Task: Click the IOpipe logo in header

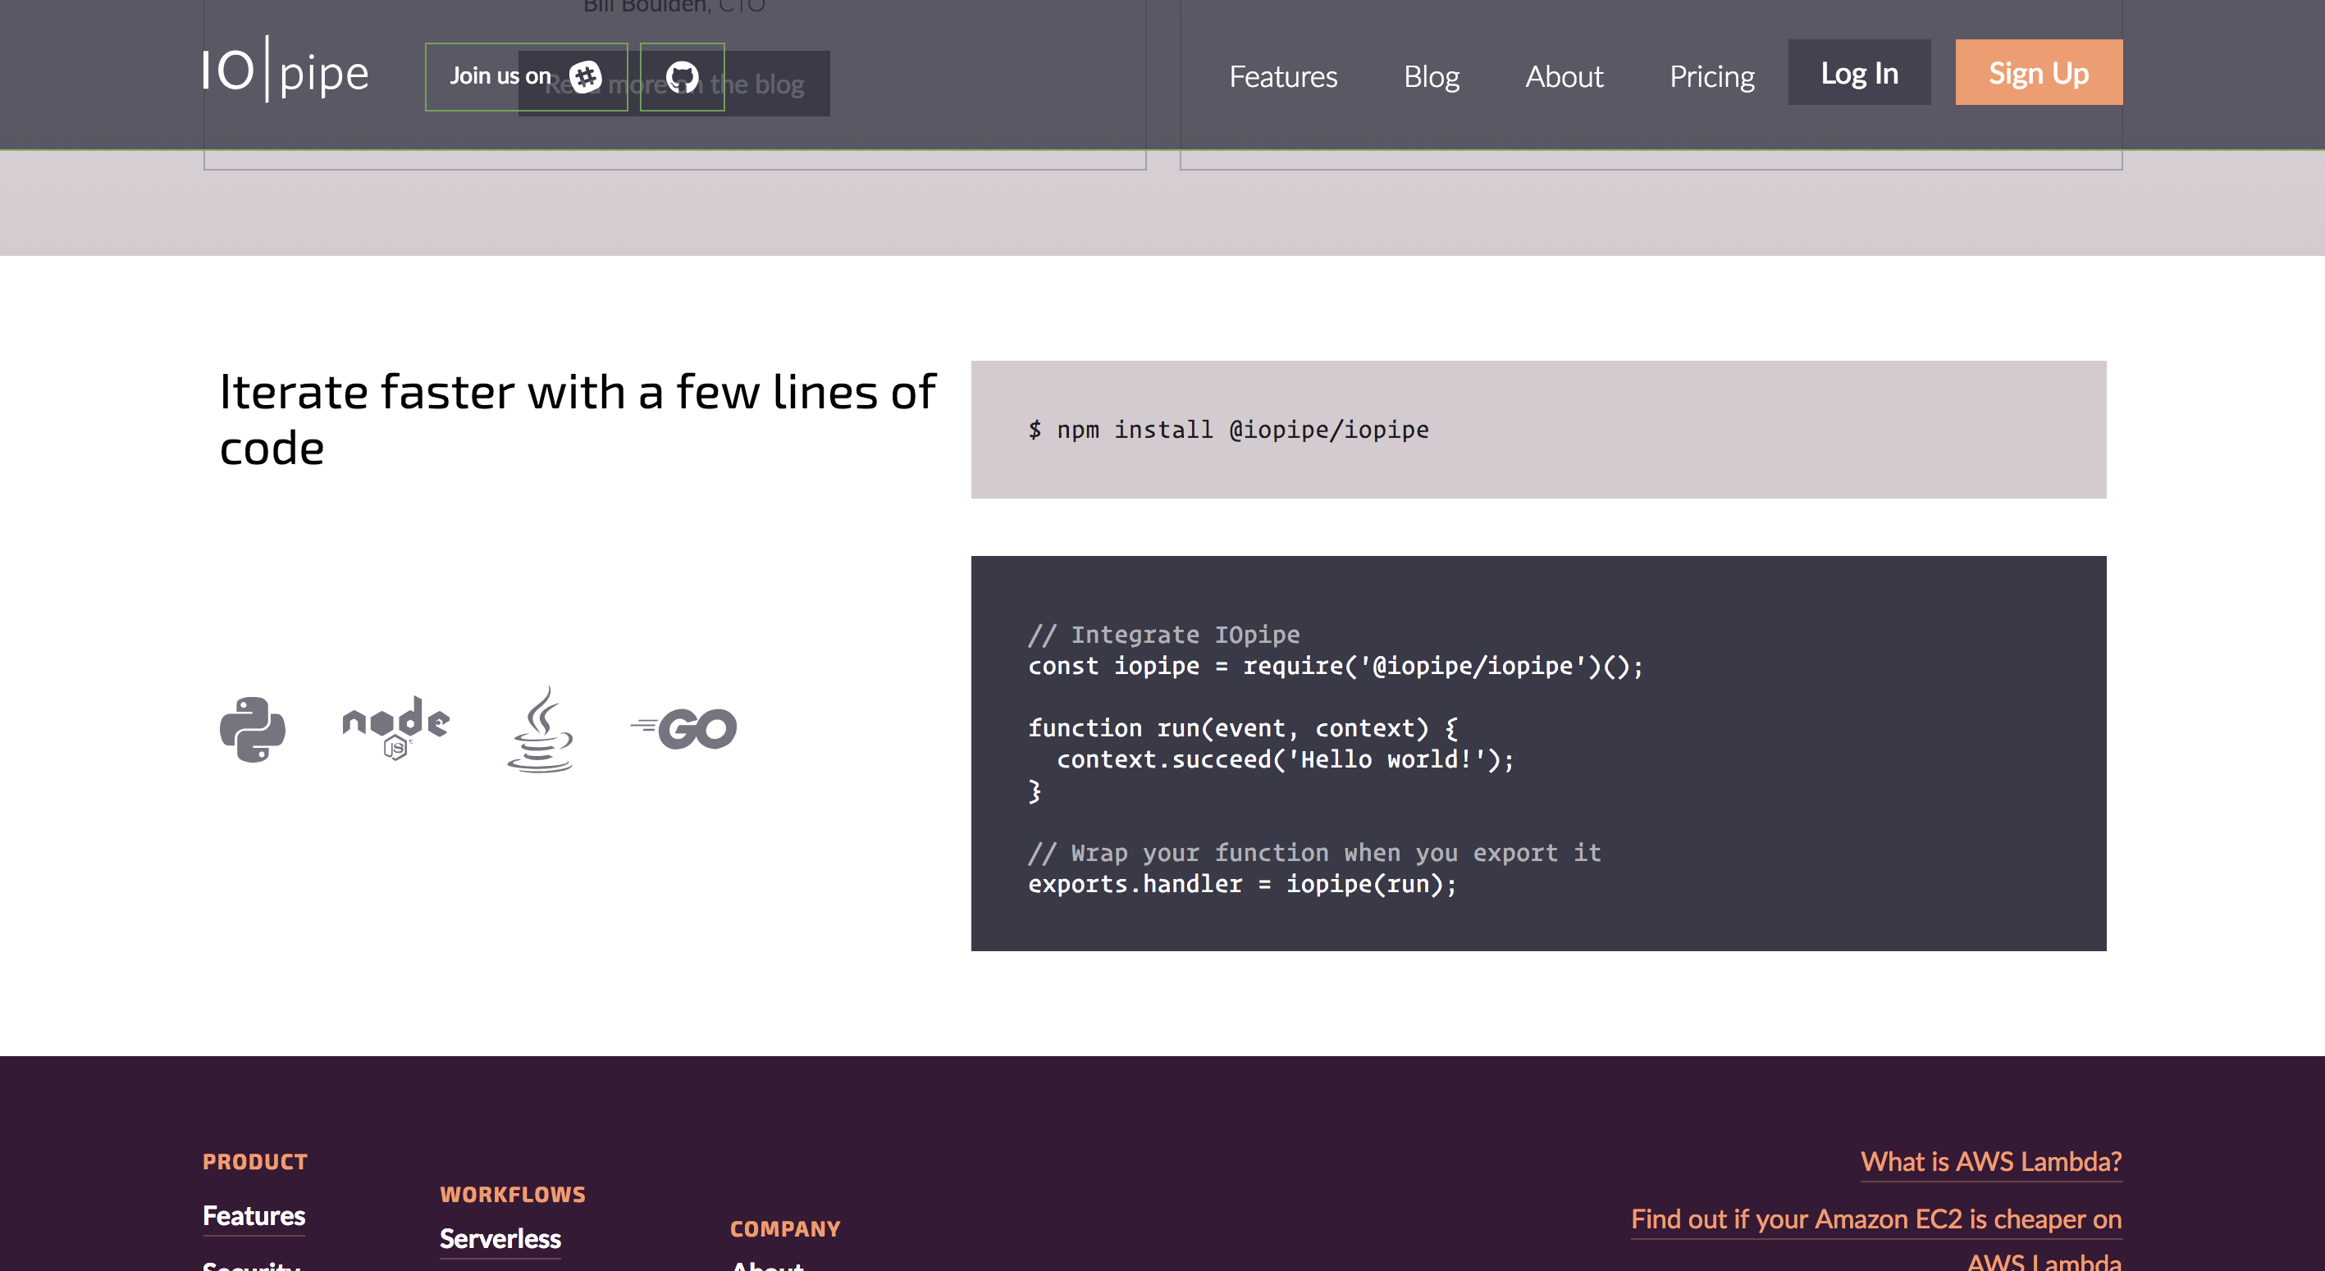Action: tap(285, 71)
